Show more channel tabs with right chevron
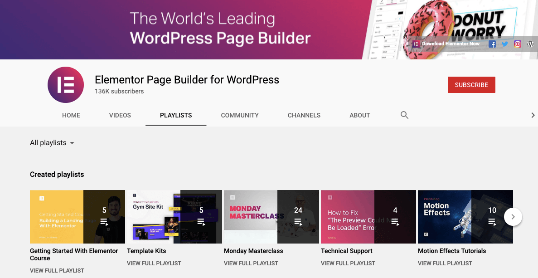 click(x=533, y=115)
